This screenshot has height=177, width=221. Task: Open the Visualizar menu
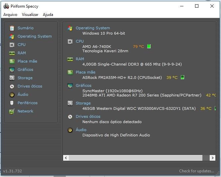coord(30,15)
